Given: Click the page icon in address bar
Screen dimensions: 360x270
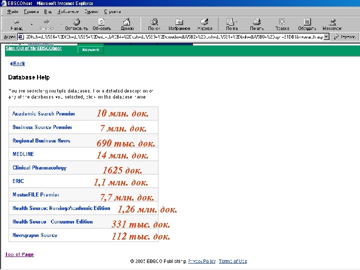Looking at the screenshot, I should [x=21, y=36].
